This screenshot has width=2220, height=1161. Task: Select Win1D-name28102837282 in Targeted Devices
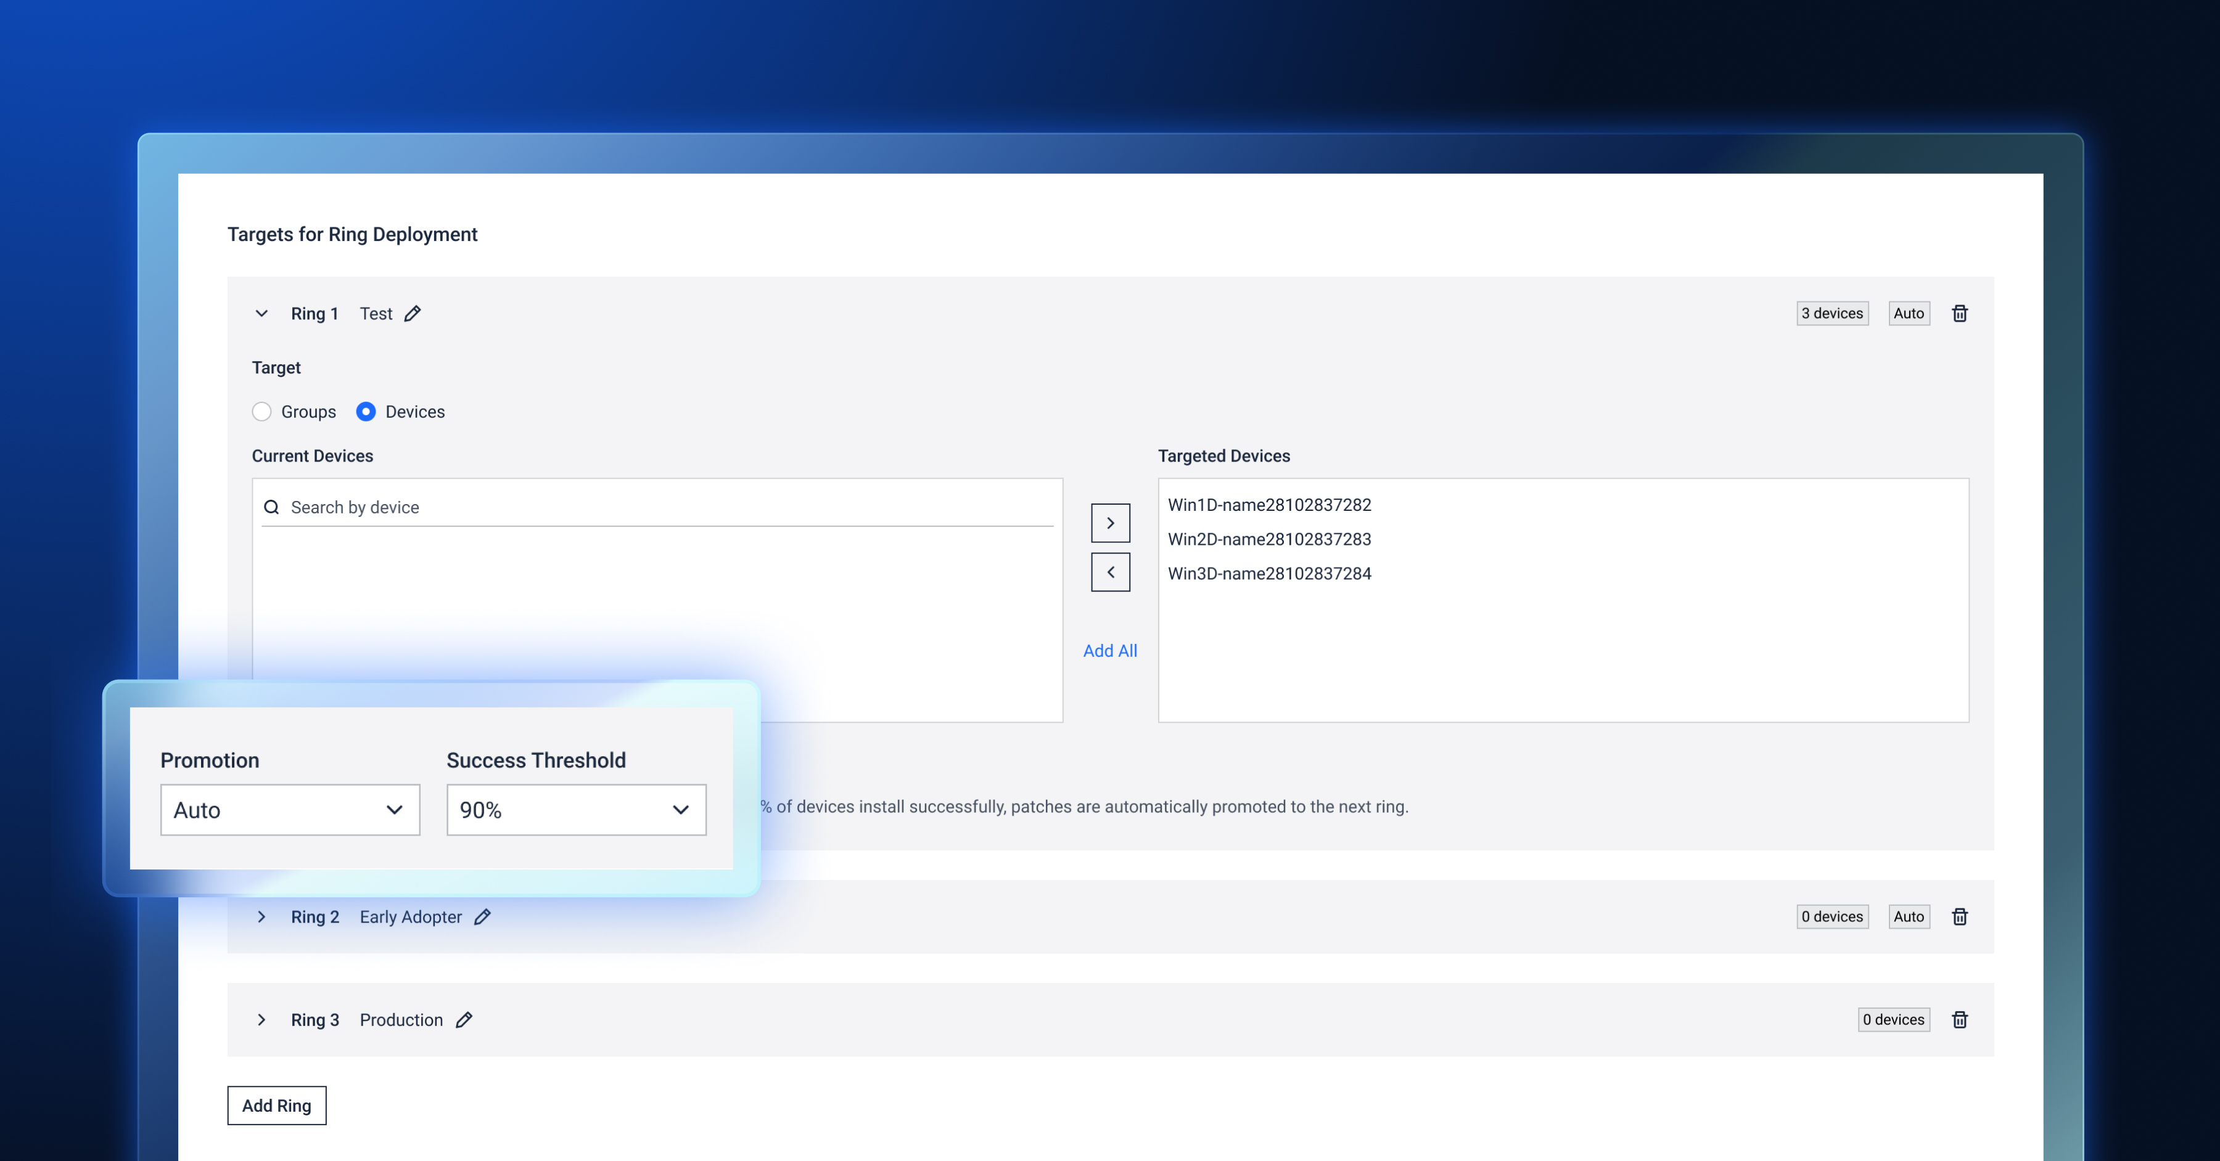pos(1270,505)
